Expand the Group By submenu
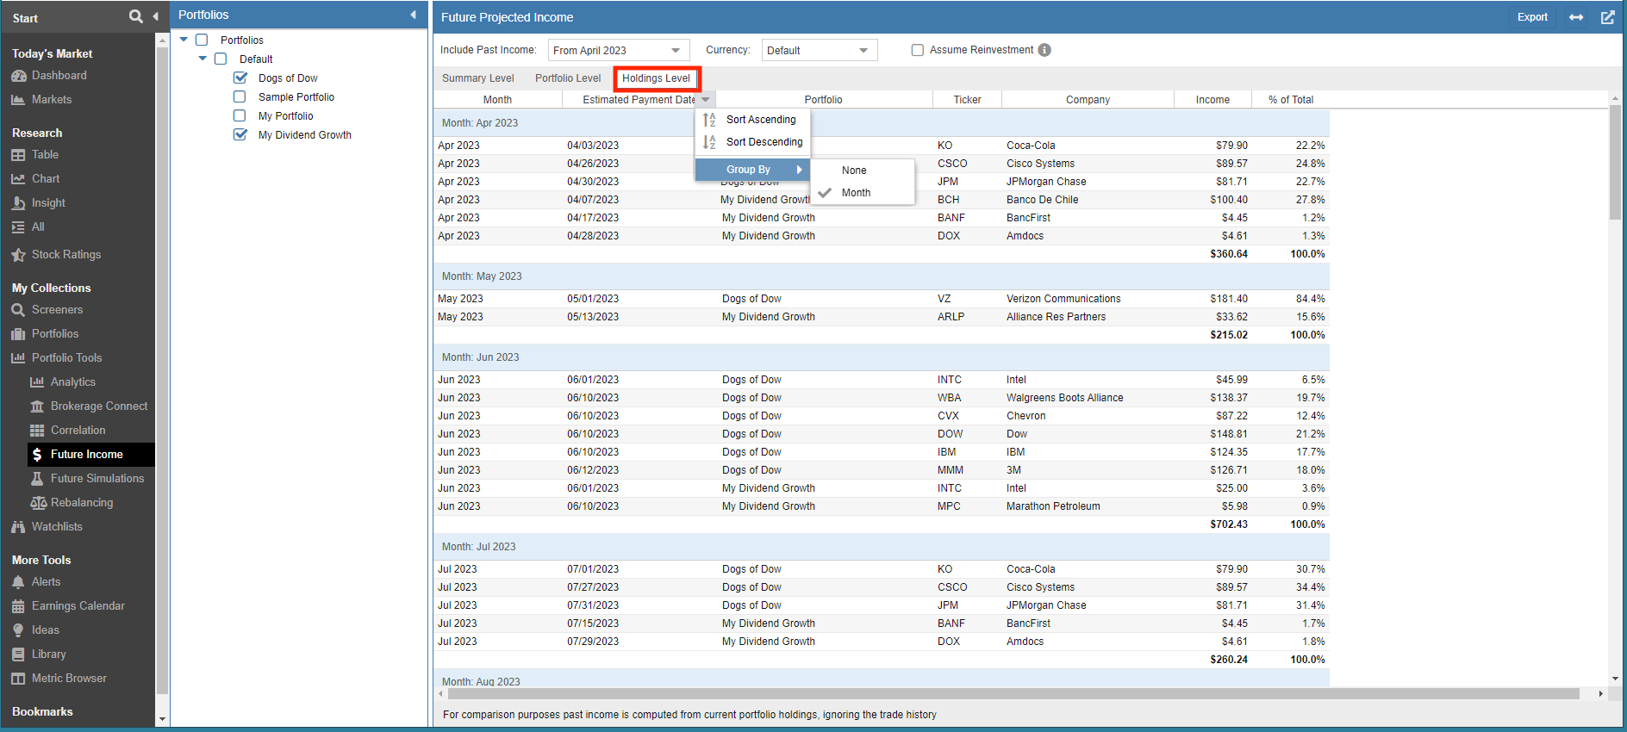This screenshot has width=1627, height=732. click(x=752, y=170)
